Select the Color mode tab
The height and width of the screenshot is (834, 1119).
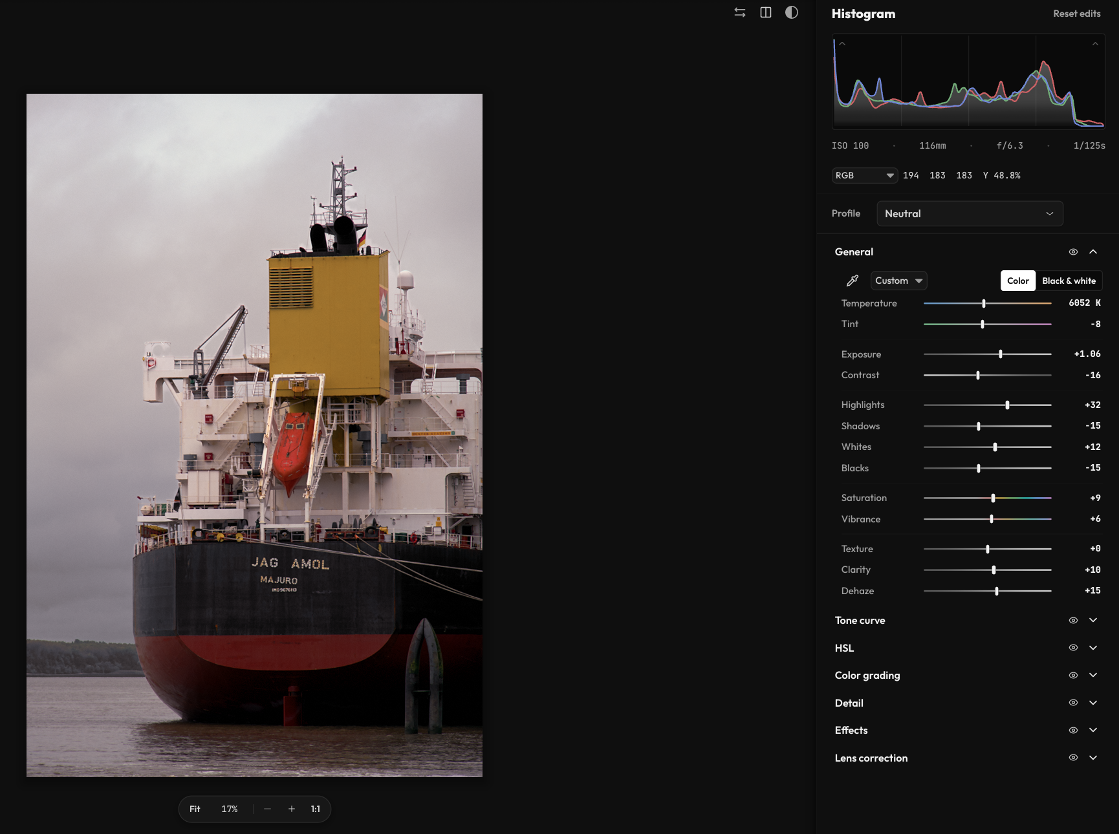1018,281
